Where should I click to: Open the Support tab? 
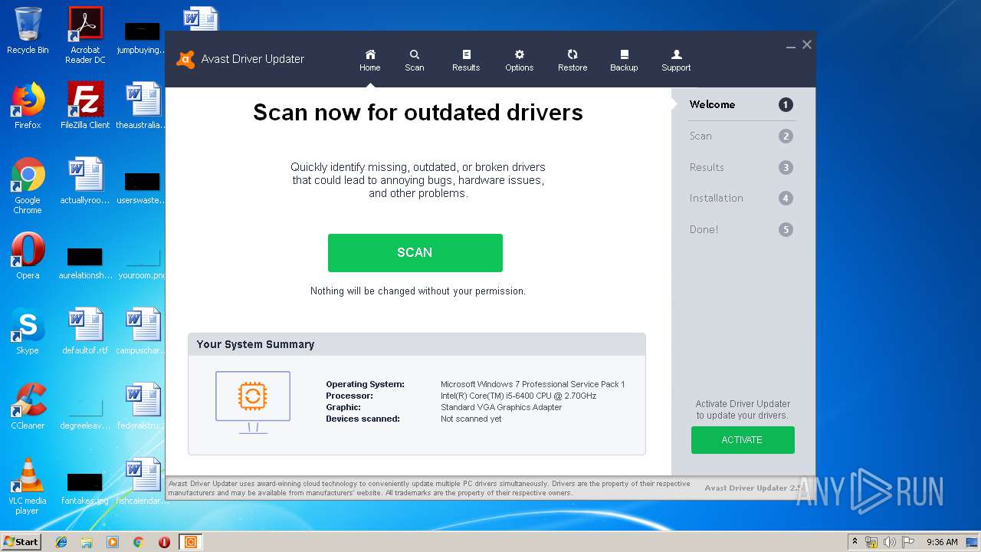tap(676, 61)
